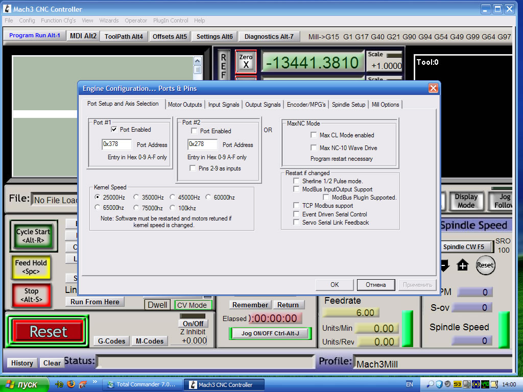The image size is (523, 392).
Task: Click Jog ON/OFF Ctrl-Alt-J button
Action: (270, 333)
